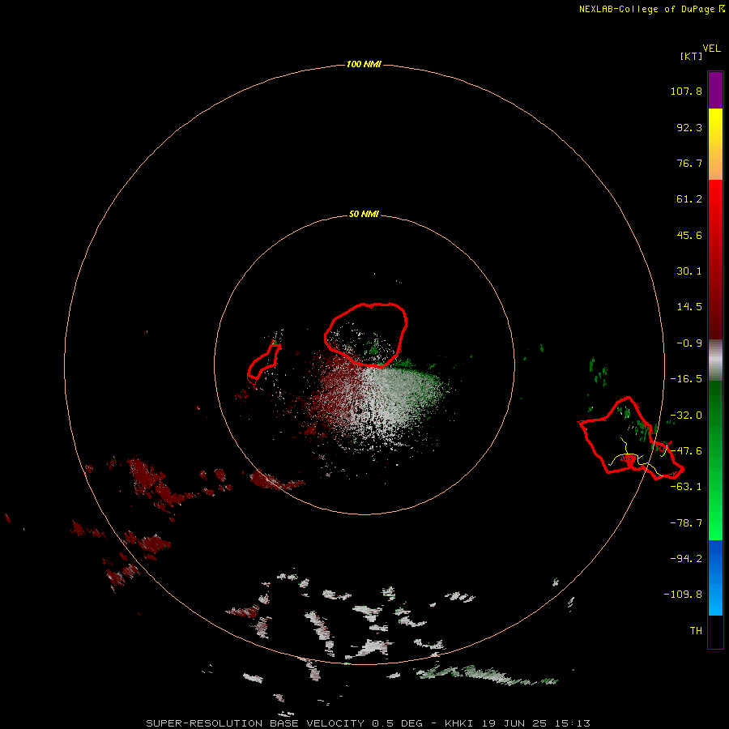Viewport: 729px width, 729px height.
Task: Click the VEL legend title
Action: 712,49
